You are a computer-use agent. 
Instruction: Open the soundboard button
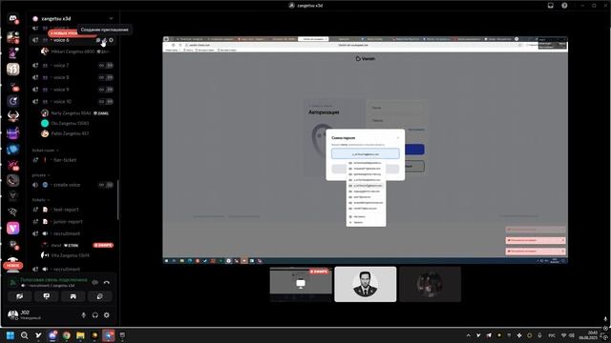99,296
